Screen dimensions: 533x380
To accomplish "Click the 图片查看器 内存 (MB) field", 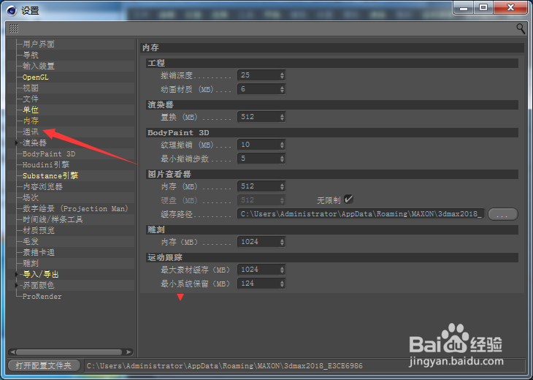I will [261, 186].
